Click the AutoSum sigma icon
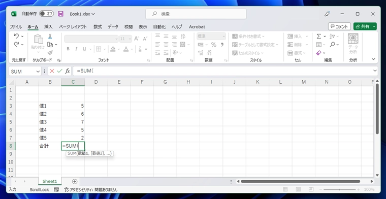This screenshot has width=386, height=199. pyautogui.click(x=319, y=37)
